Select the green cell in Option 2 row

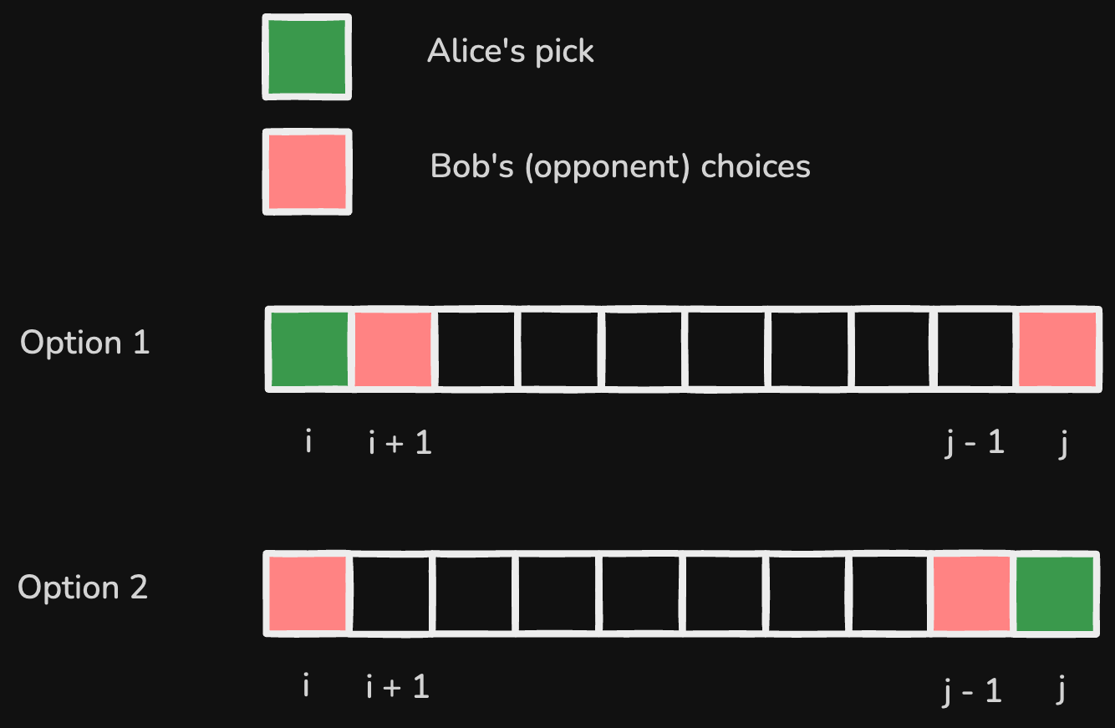pyautogui.click(x=1055, y=593)
